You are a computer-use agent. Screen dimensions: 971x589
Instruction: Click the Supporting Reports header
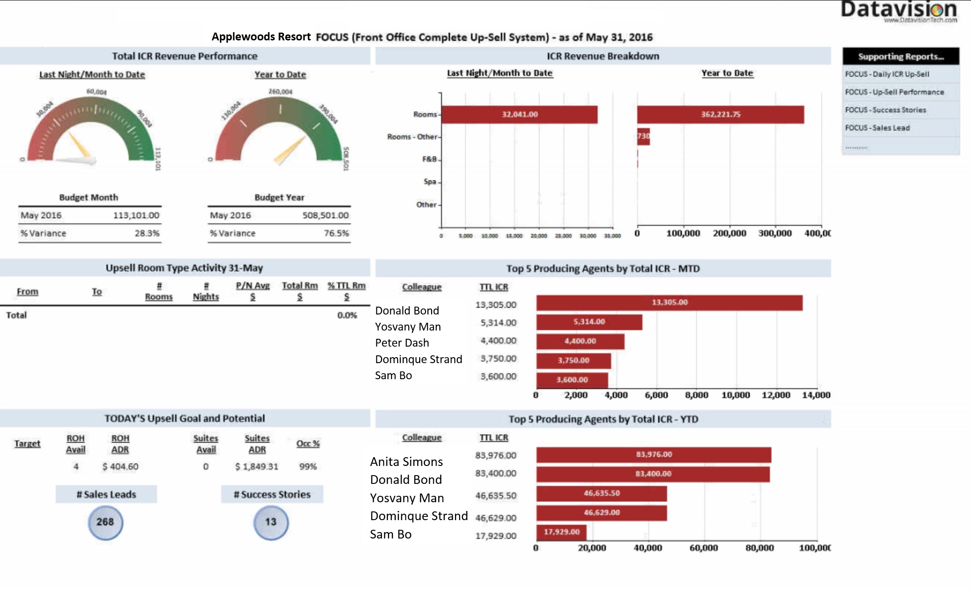click(x=900, y=56)
